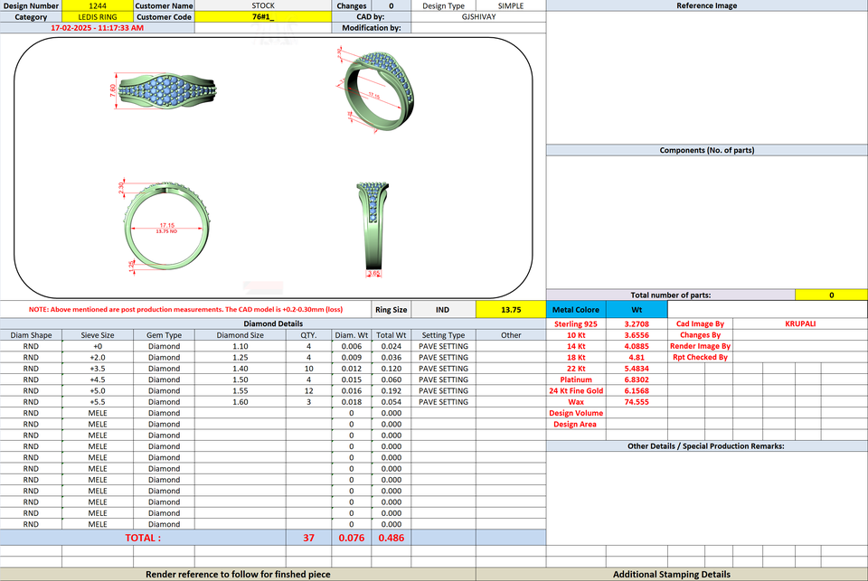The image size is (868, 581).
Task: Select the CAD by value GJSHIVAY
Action: tap(479, 16)
